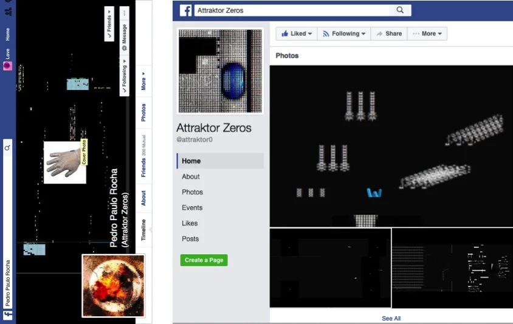Open the Following dropdown on the Attraktor Zeros page
Image resolution: width=513 pixels, height=324 pixels.
[344, 33]
